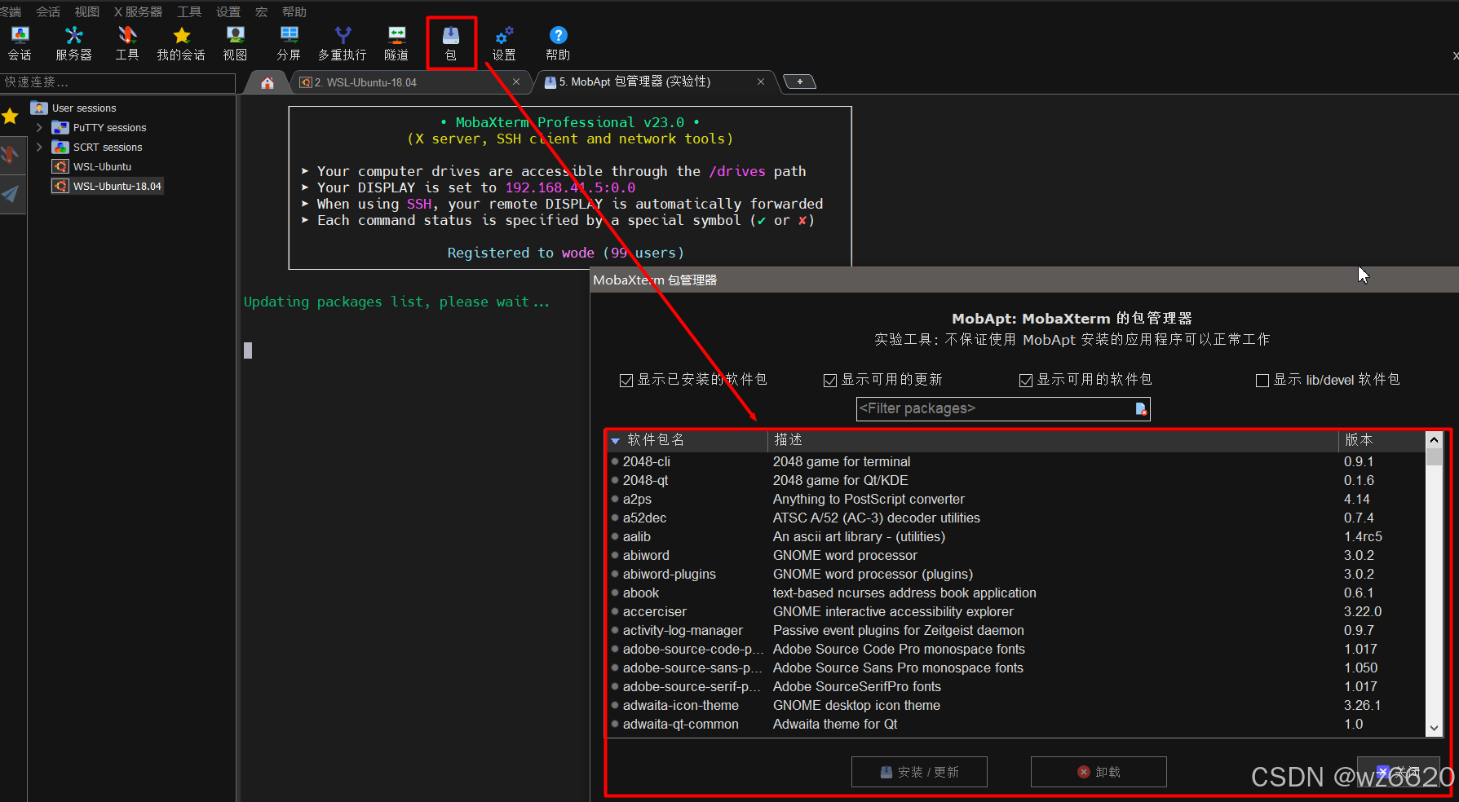Expand the SCRT sessions tree node
The width and height of the screenshot is (1459, 802).
39,147
